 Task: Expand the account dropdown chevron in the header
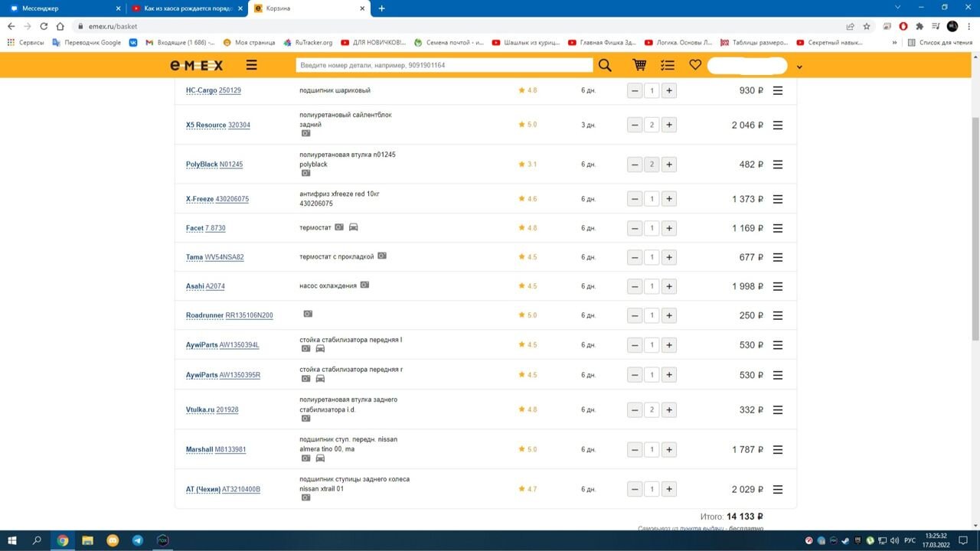coord(799,67)
